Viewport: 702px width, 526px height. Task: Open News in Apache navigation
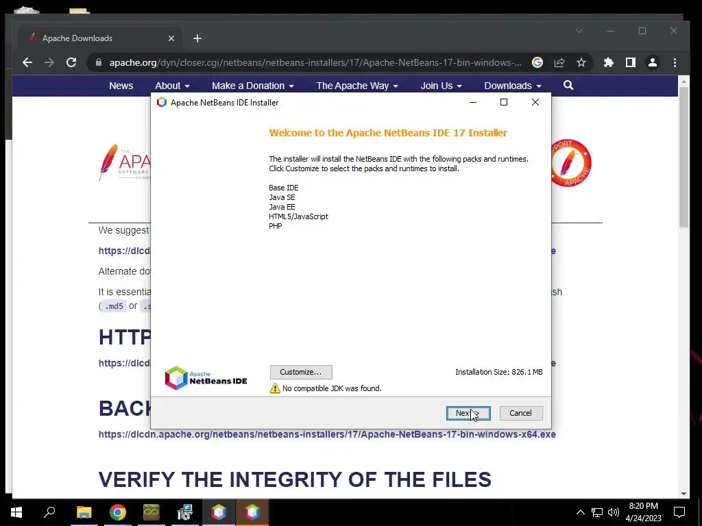click(x=121, y=86)
